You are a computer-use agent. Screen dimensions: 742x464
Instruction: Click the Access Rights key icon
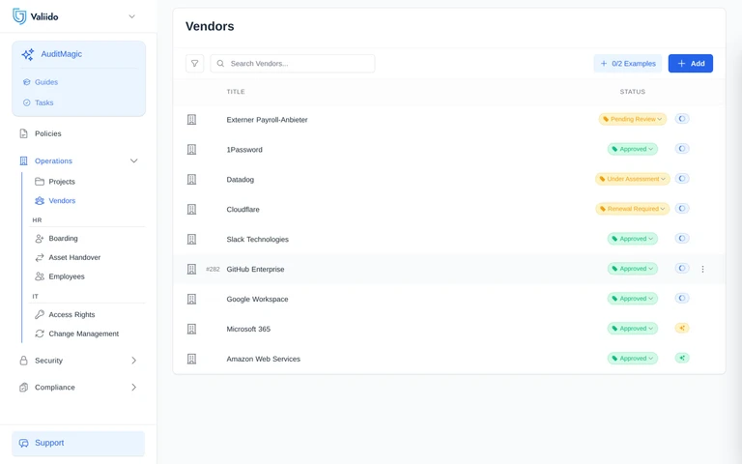(x=40, y=314)
